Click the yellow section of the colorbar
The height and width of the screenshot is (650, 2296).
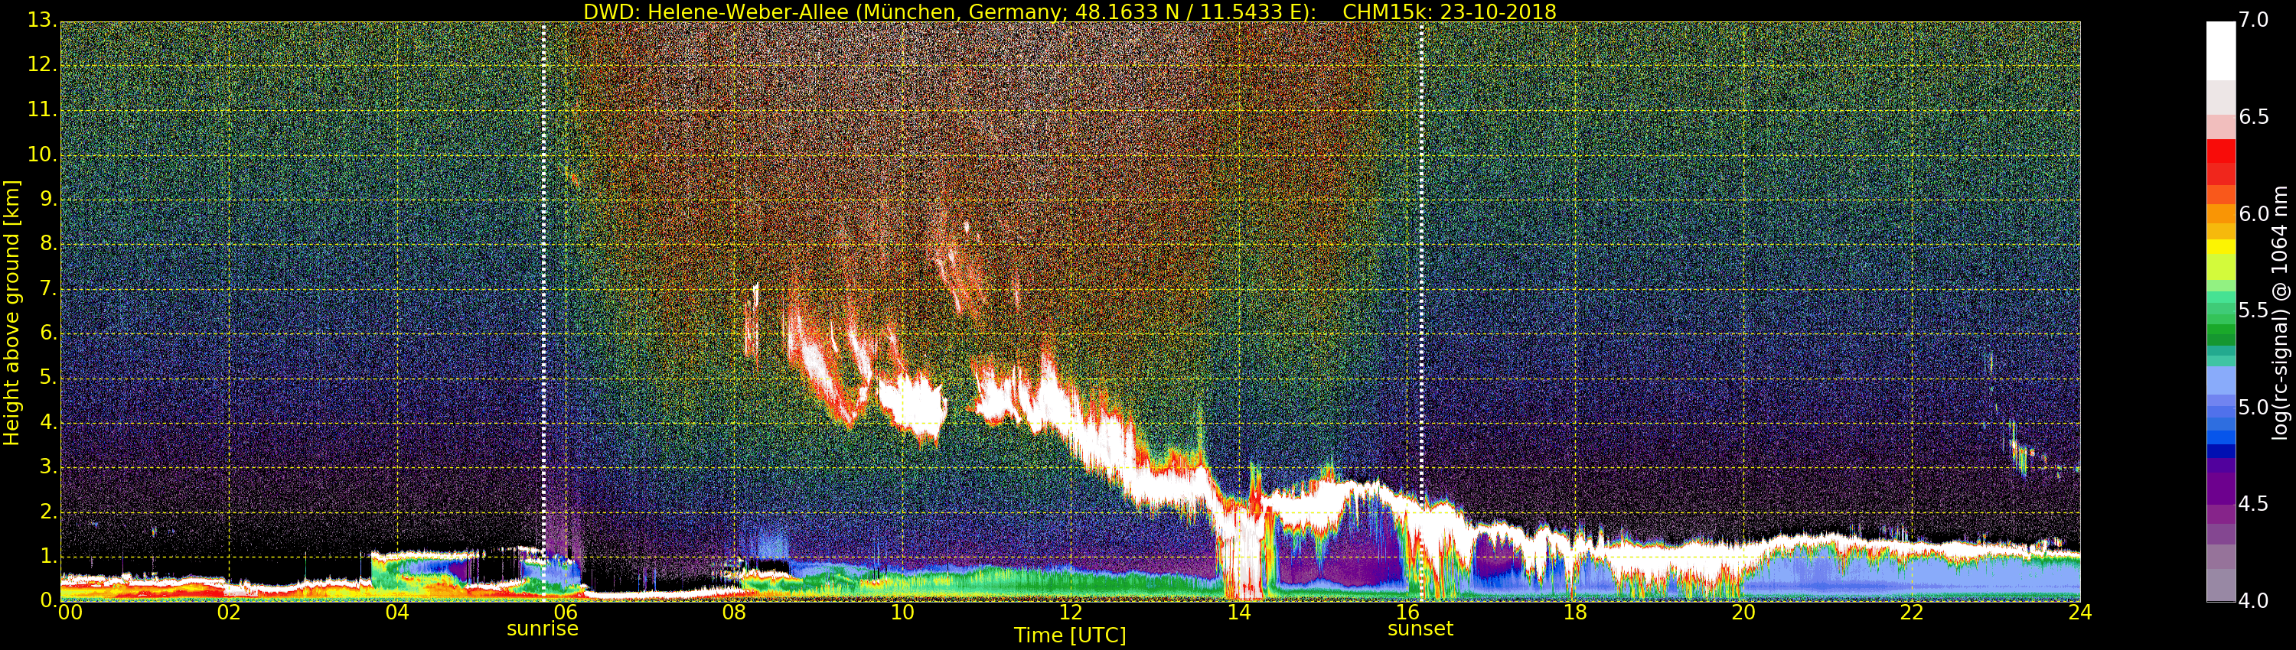2220,247
